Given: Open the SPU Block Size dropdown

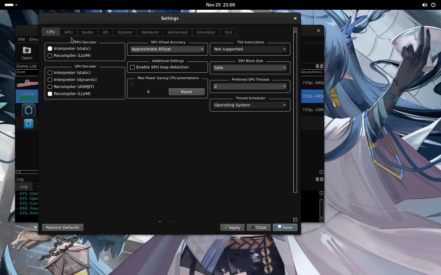Looking at the screenshot, I should 250,68.
